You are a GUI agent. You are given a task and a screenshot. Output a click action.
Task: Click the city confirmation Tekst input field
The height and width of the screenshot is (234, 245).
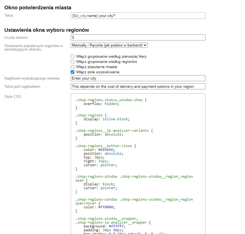(138, 16)
